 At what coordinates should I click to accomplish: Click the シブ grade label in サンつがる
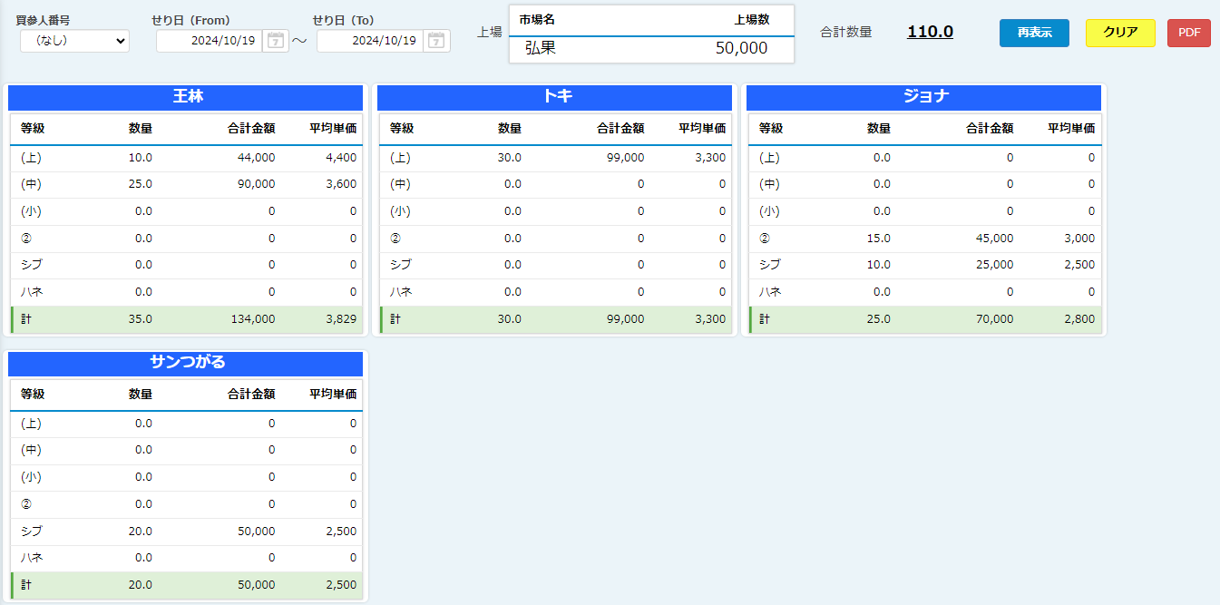[x=32, y=532]
